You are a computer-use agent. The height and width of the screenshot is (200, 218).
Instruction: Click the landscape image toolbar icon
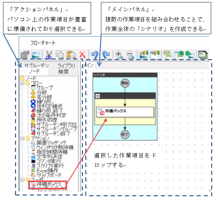pos(35,55)
